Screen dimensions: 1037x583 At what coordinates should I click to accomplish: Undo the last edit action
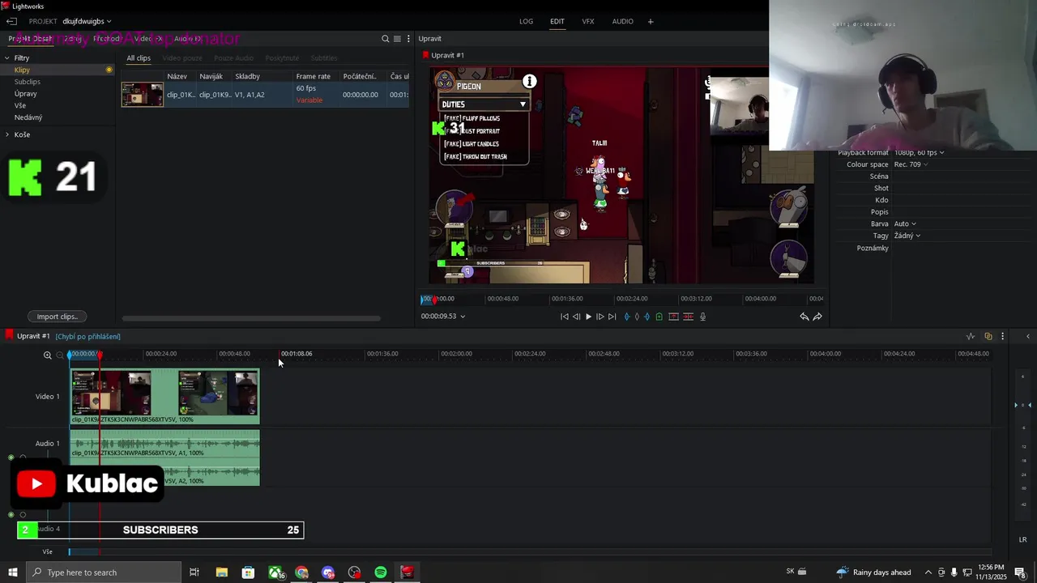(804, 317)
